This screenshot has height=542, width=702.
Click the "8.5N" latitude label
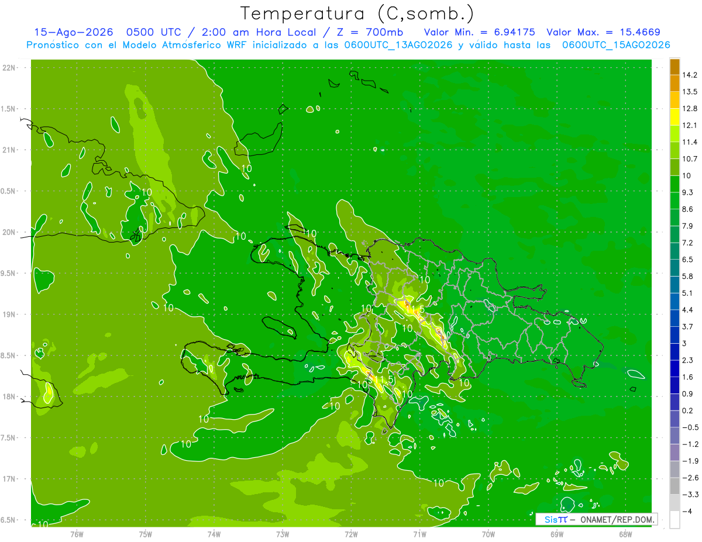(x=9, y=355)
